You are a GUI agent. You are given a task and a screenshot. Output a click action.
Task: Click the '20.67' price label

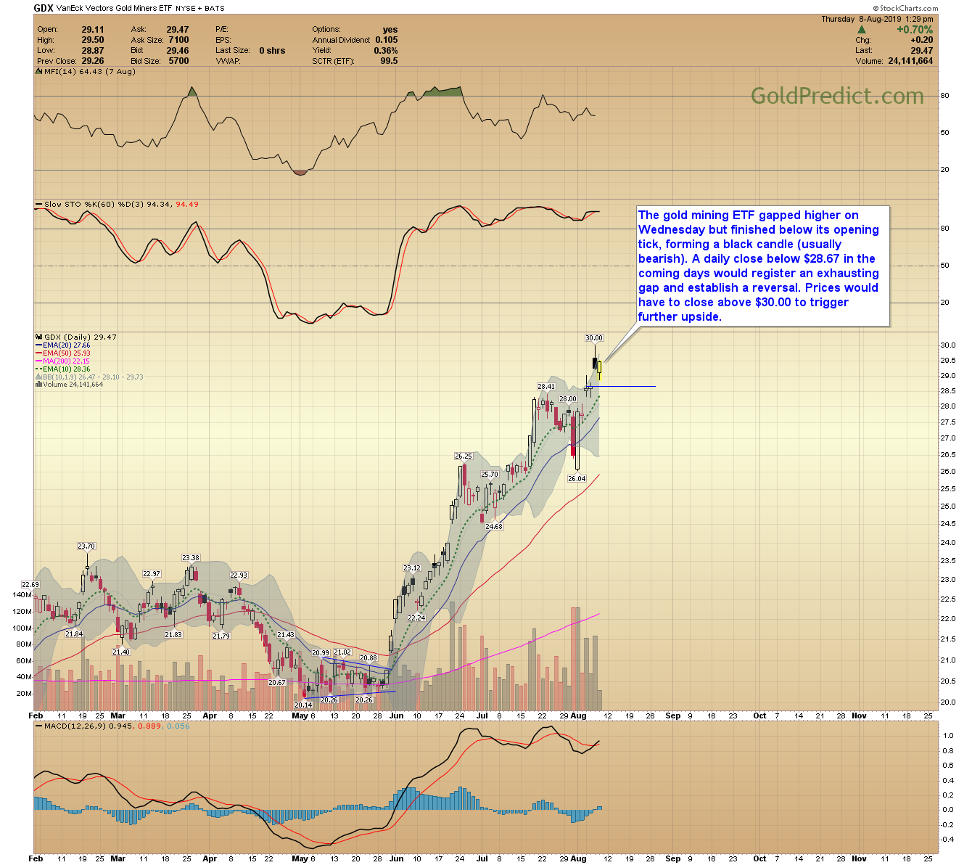pos(276,683)
